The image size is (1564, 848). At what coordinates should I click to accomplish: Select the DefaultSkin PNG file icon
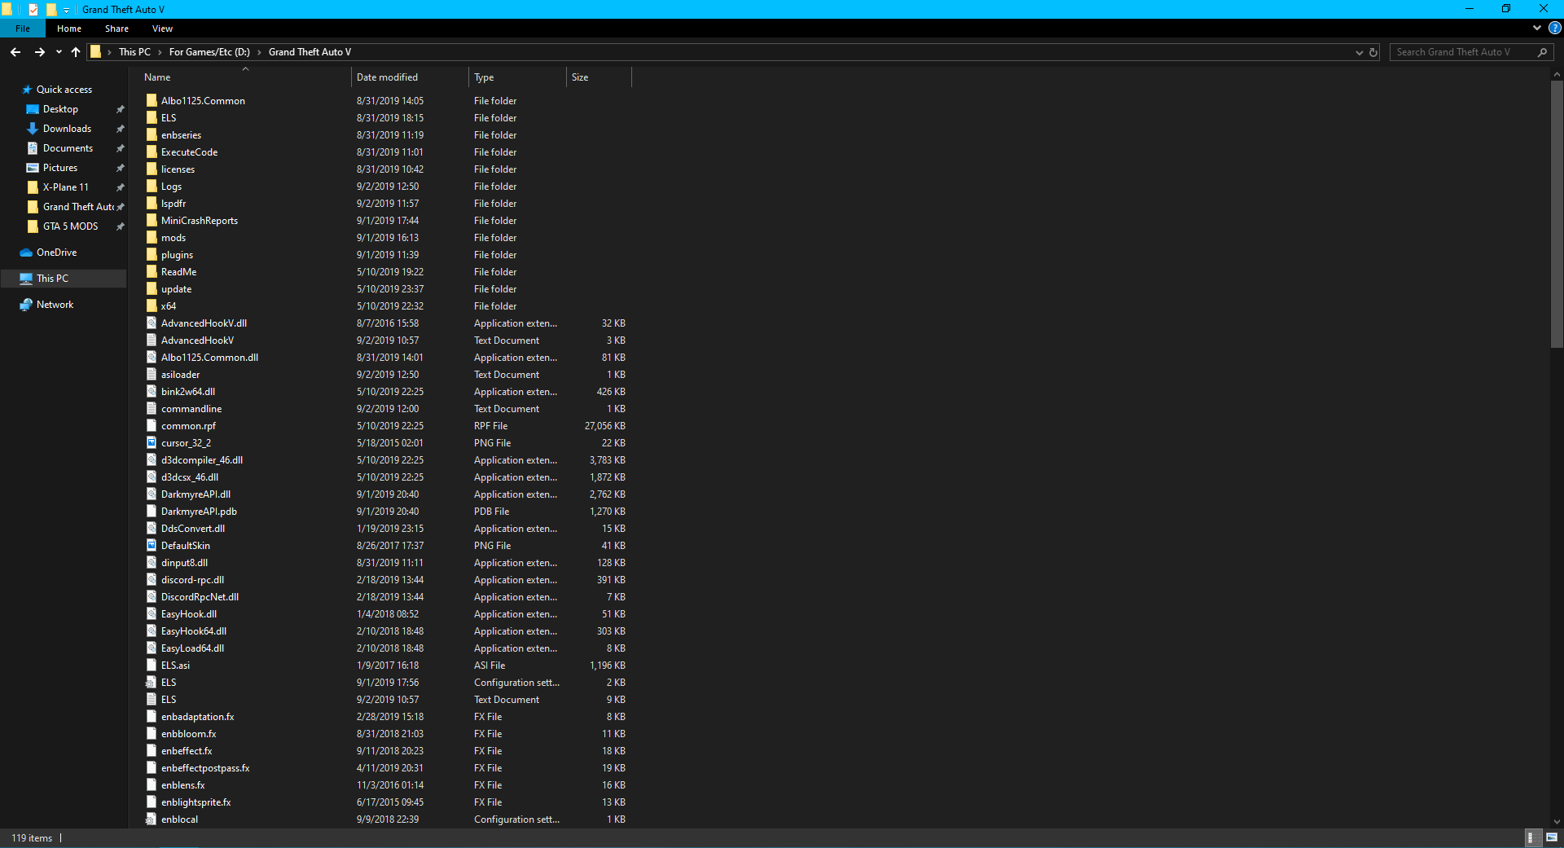point(152,546)
